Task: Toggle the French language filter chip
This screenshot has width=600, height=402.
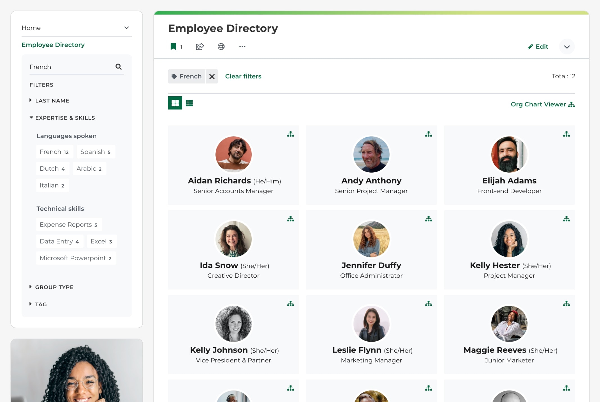Action: pos(54,152)
